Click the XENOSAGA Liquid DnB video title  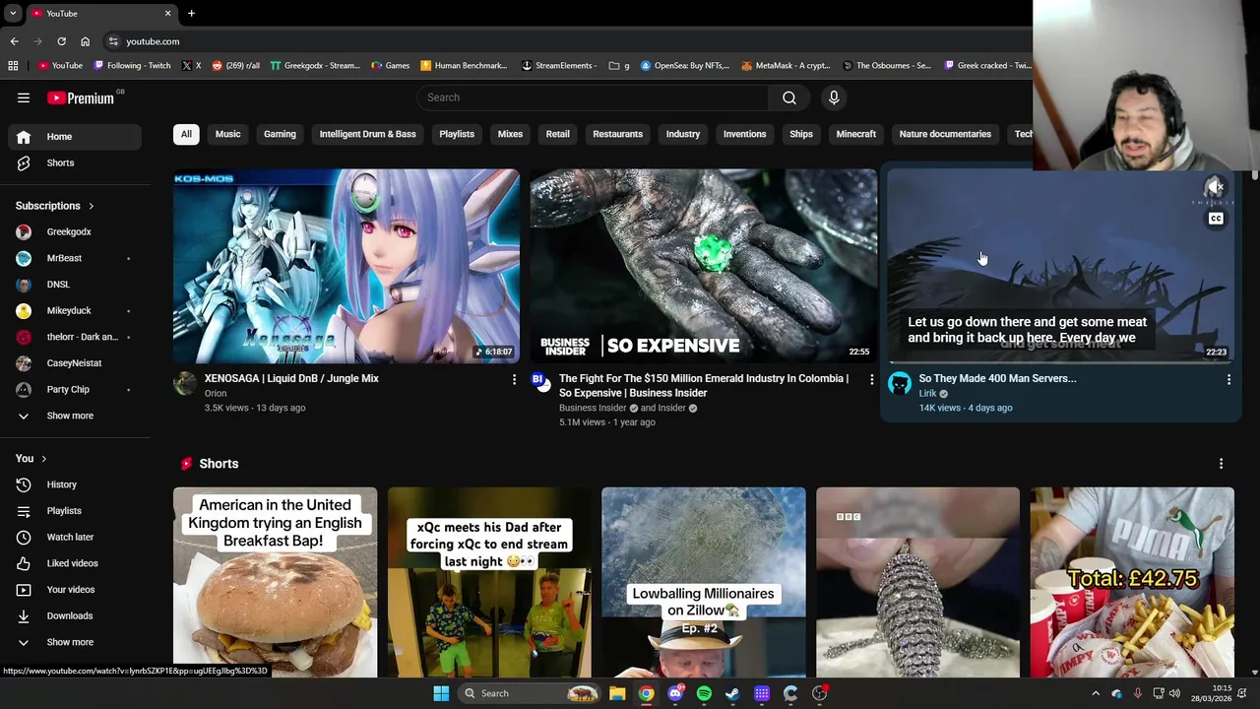pos(291,378)
